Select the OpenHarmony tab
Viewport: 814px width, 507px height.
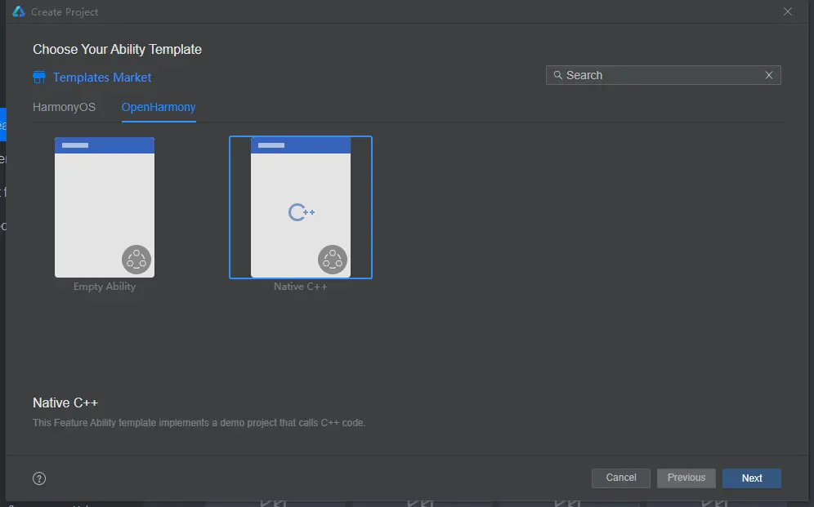pyautogui.click(x=159, y=107)
